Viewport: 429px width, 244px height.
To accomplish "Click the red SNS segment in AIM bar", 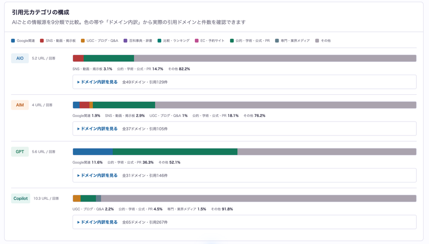I will pyautogui.click(x=85, y=105).
